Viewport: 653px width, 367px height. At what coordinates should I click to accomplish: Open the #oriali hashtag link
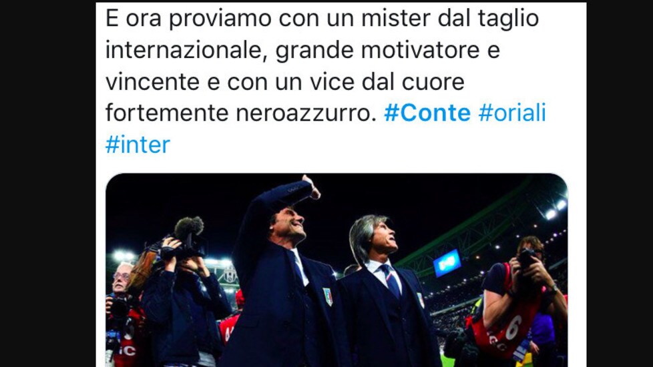(512, 113)
